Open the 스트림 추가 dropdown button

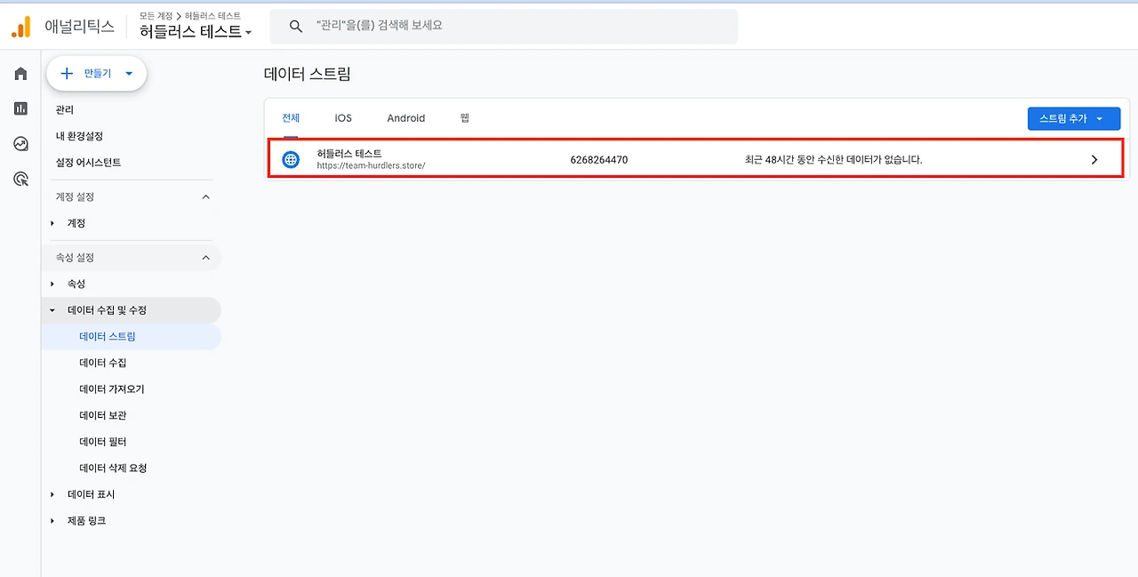coord(1073,119)
